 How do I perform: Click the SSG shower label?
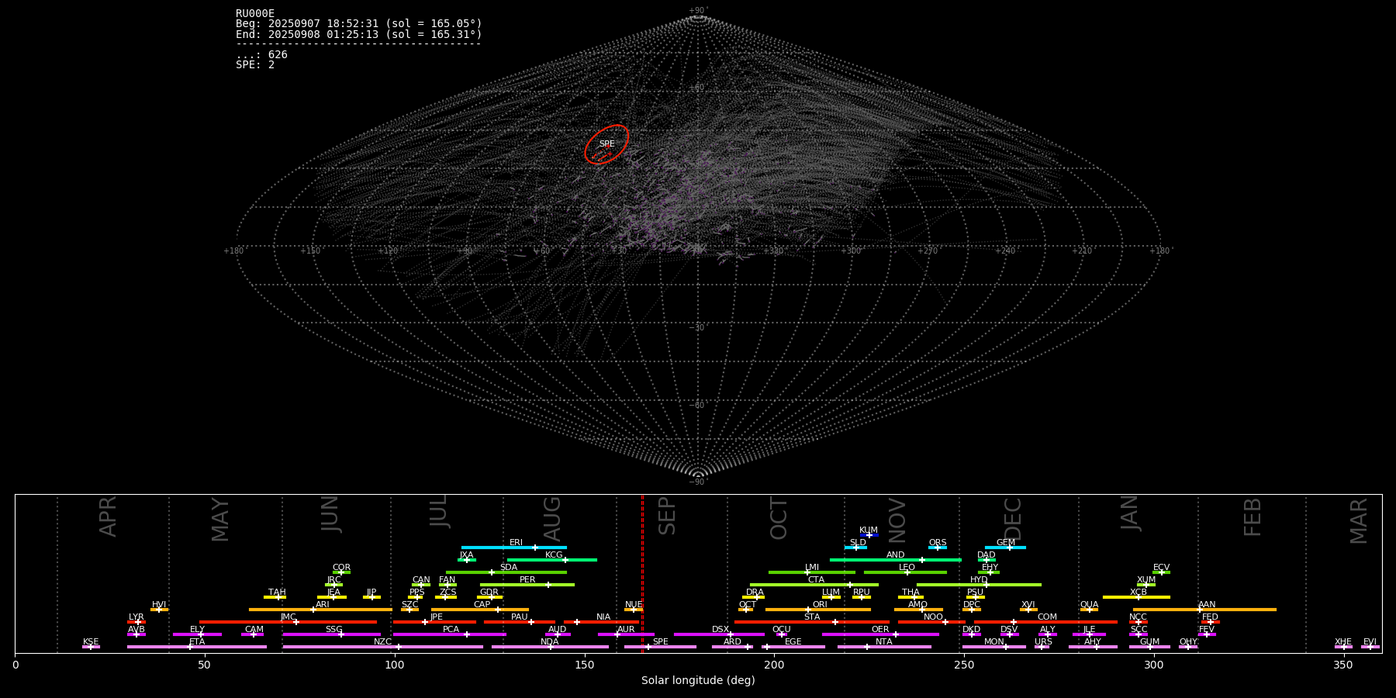333,629
